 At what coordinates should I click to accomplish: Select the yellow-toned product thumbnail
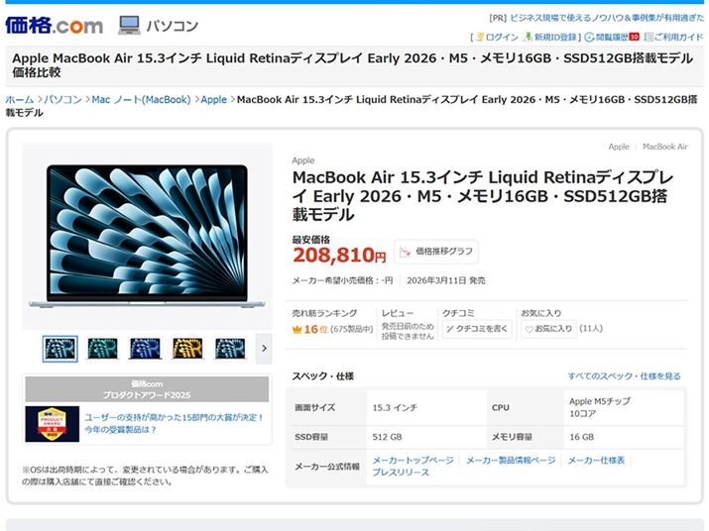click(187, 348)
